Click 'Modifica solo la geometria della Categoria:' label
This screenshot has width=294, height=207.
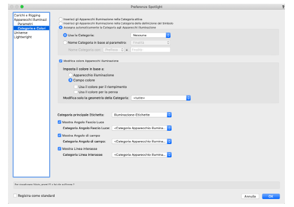96,98
